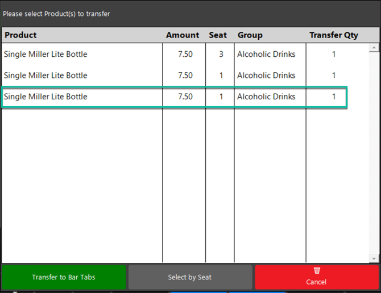The image size is (381, 293).
Task: Click the vertical scrollbar track
Action: (374, 153)
